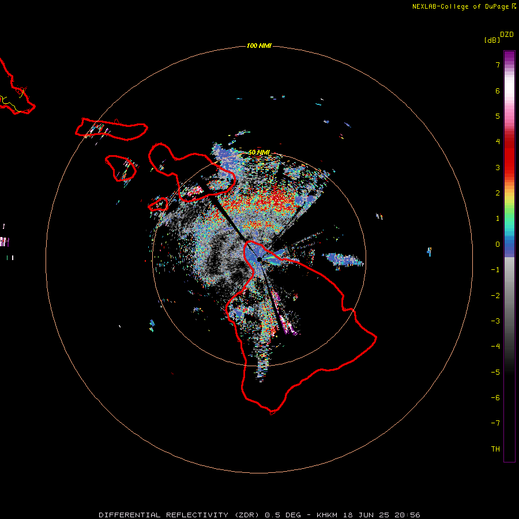Click the scale value 2
The height and width of the screenshot is (519, 519).
(498, 193)
